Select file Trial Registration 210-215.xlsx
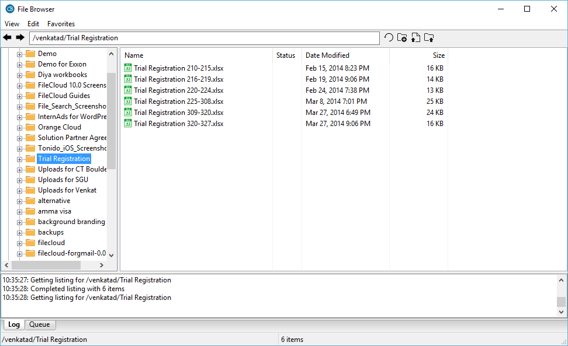 coord(179,68)
